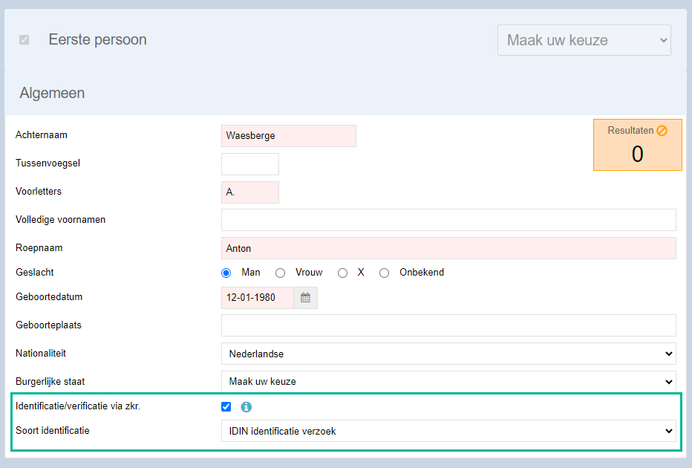Click the 'Volledige voornamen' label
Image resolution: width=692 pixels, height=468 pixels.
coord(60,220)
